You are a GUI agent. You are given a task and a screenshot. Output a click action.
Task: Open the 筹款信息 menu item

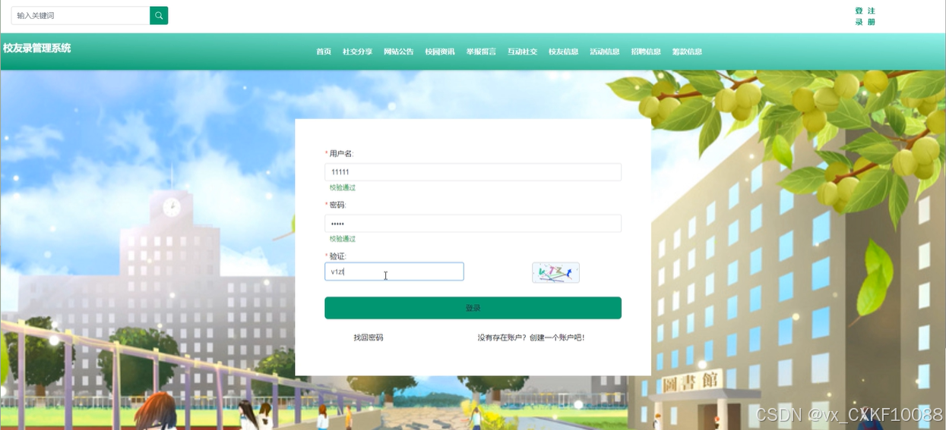(x=687, y=52)
